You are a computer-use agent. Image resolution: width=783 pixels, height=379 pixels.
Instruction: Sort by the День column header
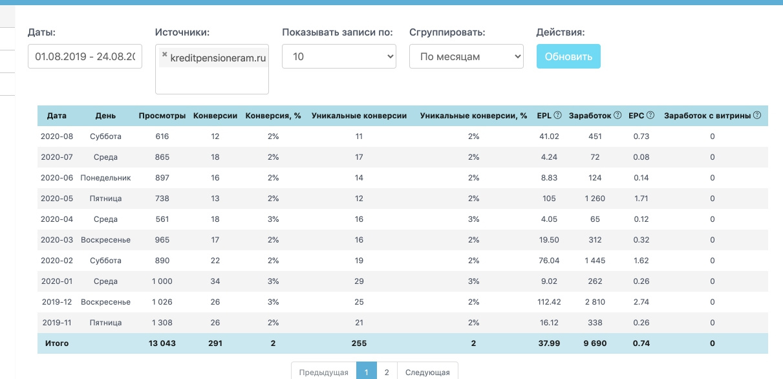(105, 116)
